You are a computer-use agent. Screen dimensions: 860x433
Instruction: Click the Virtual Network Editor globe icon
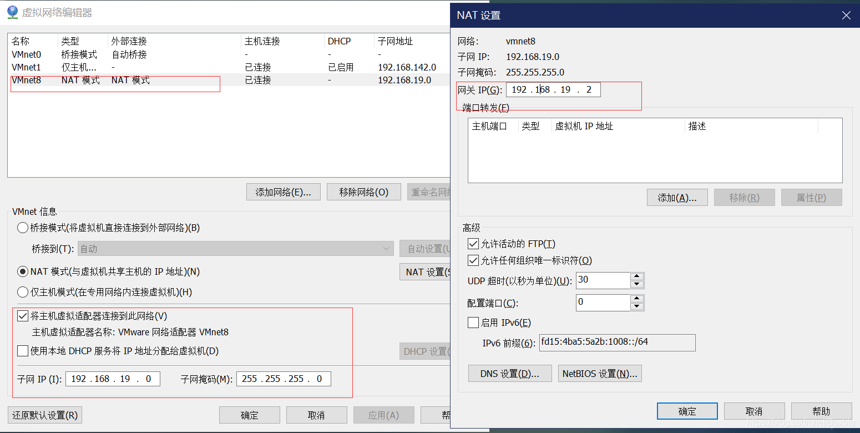[12, 12]
